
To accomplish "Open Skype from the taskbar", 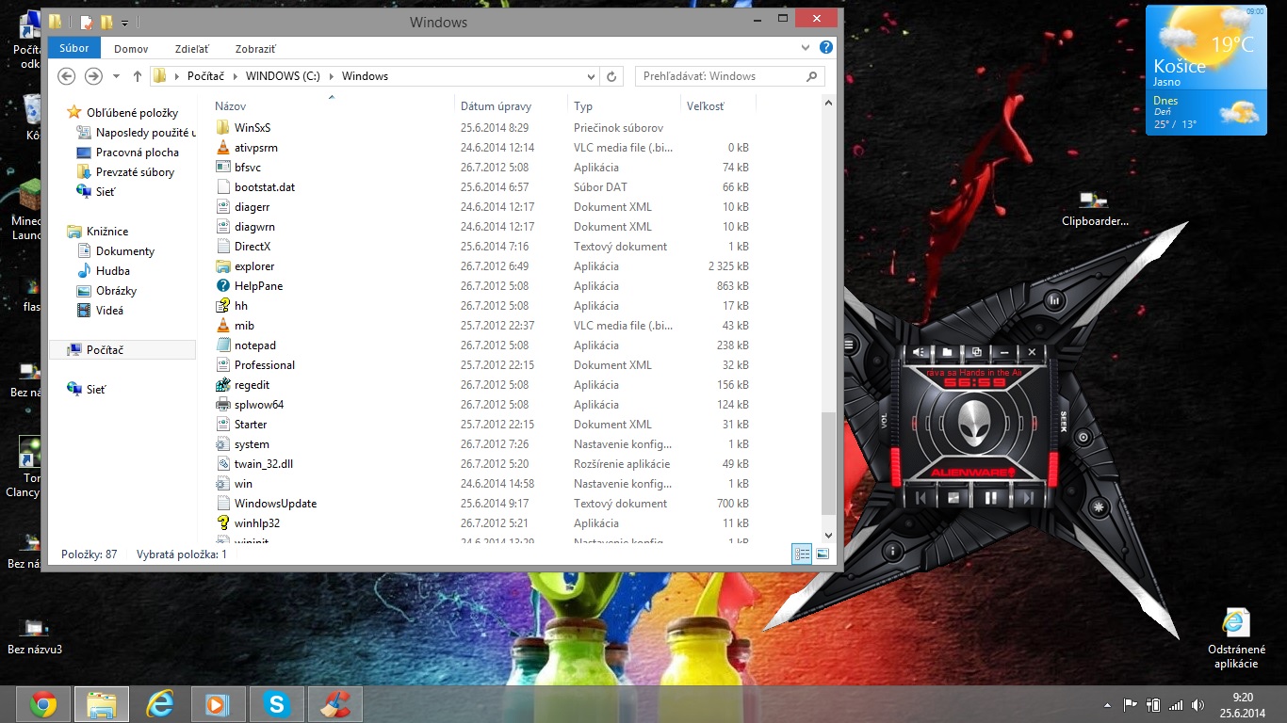I will click(x=277, y=704).
